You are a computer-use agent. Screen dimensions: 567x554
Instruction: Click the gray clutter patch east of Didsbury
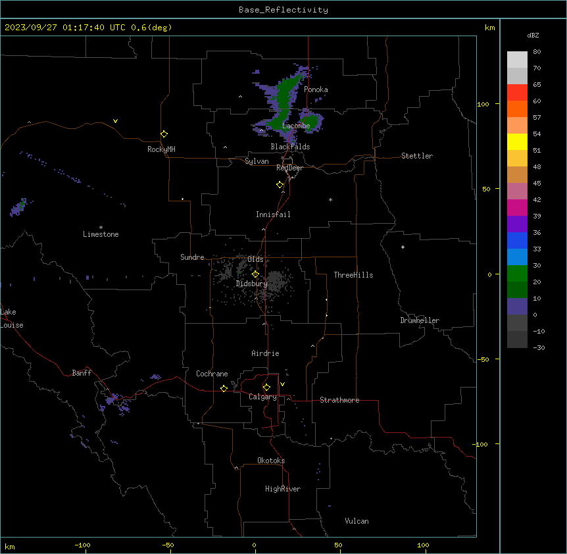[276, 281]
